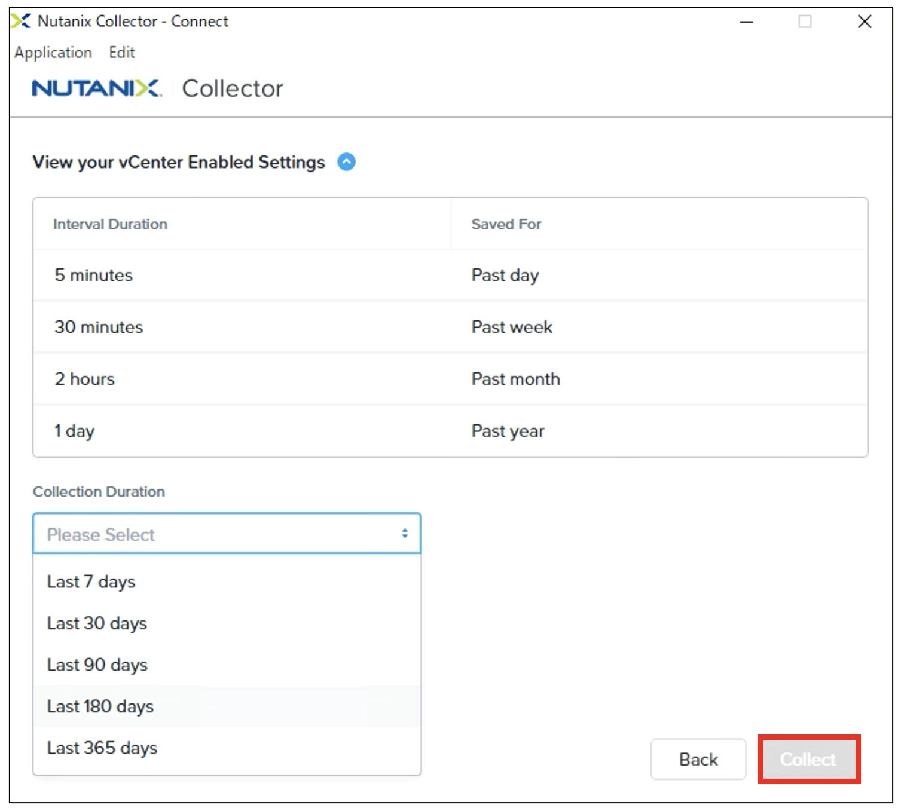
Task: Choose Last 30 days option
Action: point(227,623)
